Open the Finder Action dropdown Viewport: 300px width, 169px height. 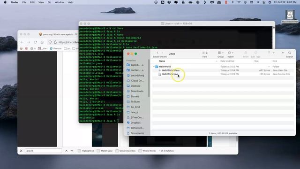point(230,53)
